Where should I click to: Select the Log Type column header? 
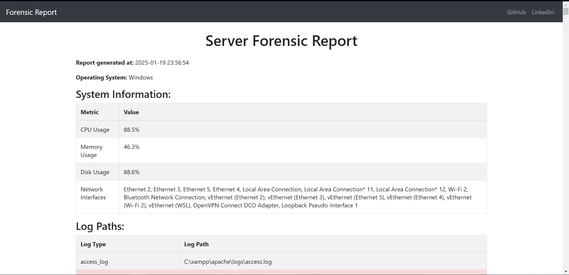coord(93,244)
